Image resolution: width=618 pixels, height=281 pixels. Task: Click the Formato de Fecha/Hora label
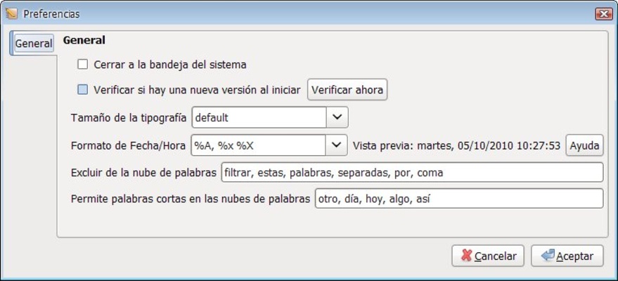[128, 145]
